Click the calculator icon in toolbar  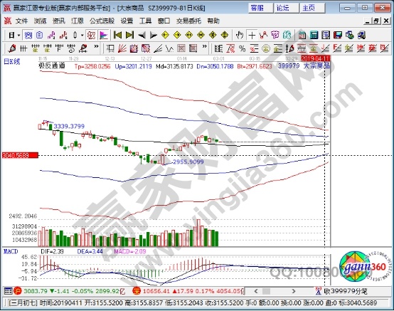point(314,35)
